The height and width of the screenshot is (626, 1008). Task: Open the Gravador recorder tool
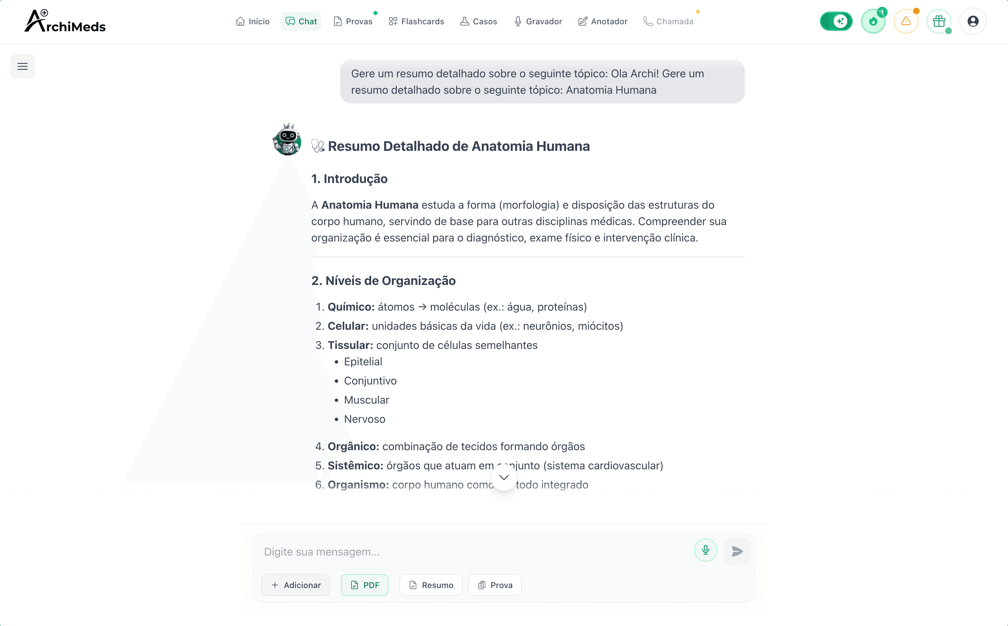click(538, 21)
